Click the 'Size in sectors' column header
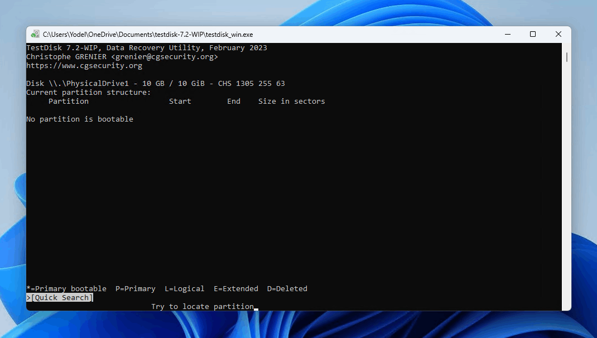597x338 pixels. (292, 102)
